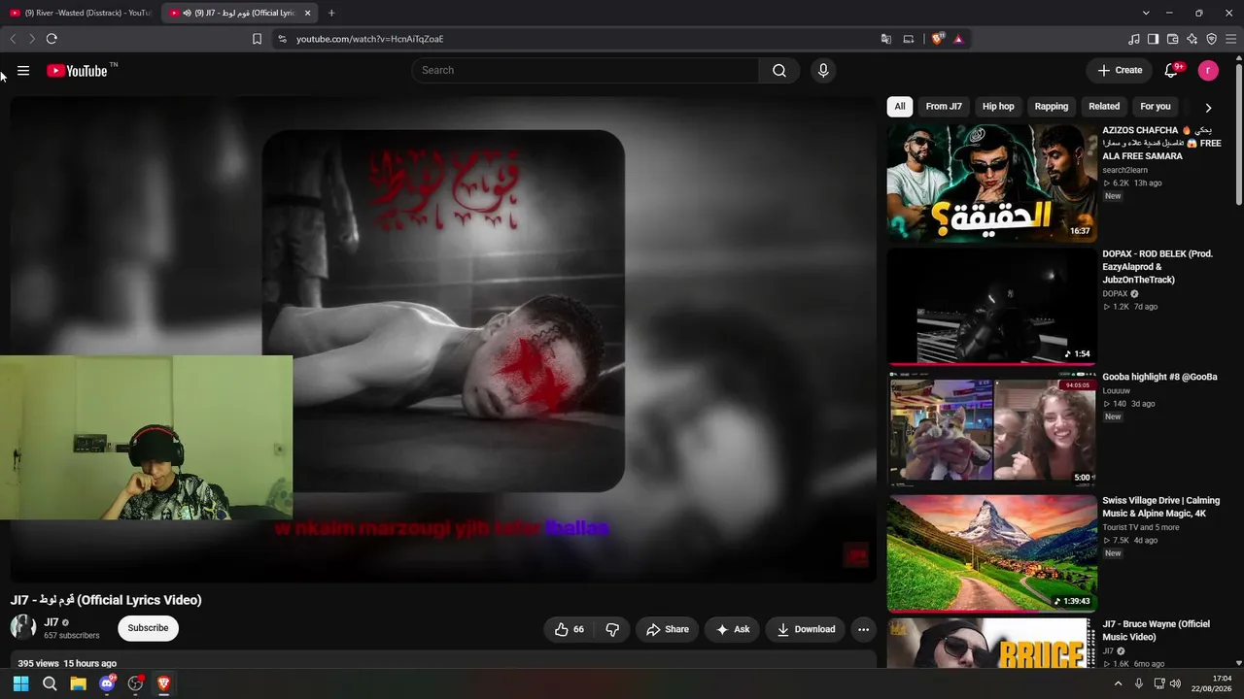Select the All filter chip

[900, 107]
